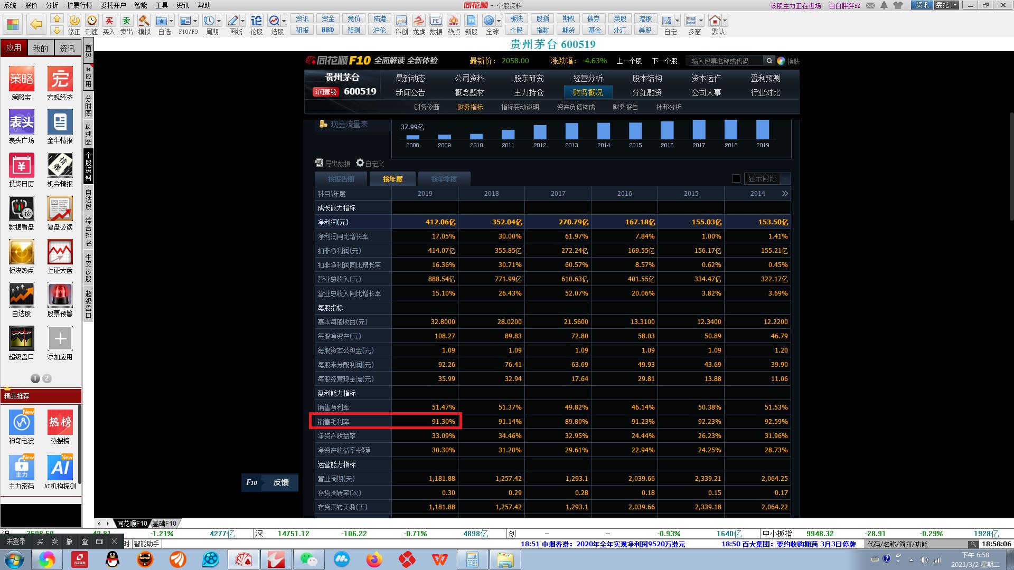Open the 显示同比 dropdown arrow

point(785,179)
